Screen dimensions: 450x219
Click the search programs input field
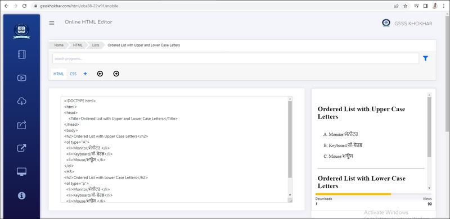(x=236, y=58)
